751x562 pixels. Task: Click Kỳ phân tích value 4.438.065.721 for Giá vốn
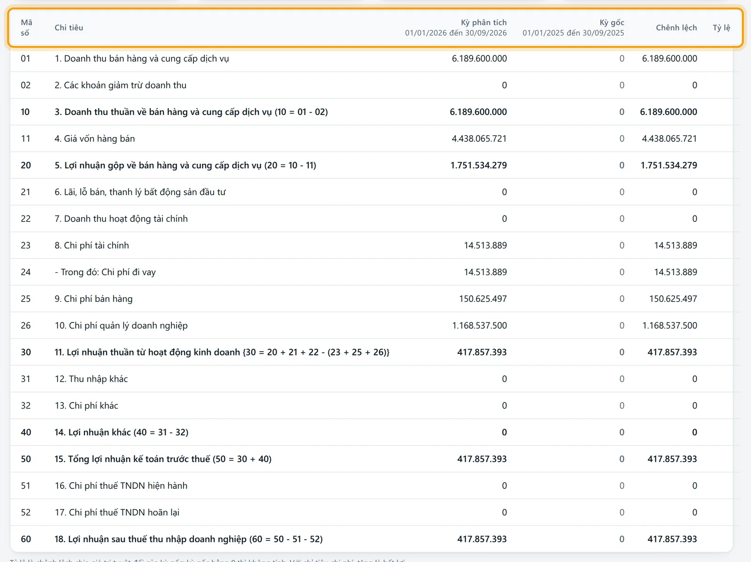coord(479,139)
